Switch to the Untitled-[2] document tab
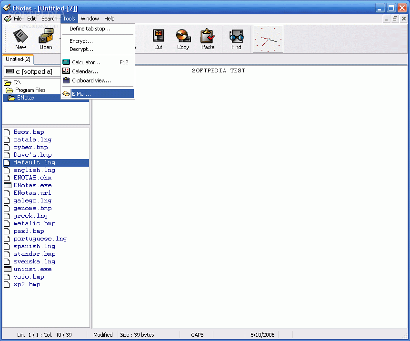 (18, 59)
